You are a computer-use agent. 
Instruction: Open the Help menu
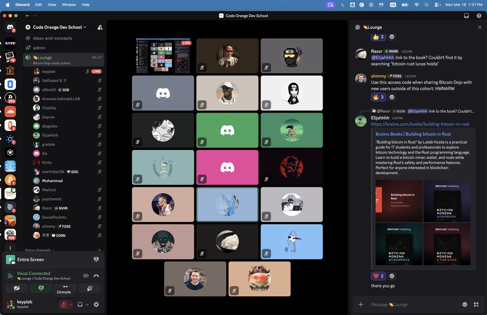coord(86,5)
